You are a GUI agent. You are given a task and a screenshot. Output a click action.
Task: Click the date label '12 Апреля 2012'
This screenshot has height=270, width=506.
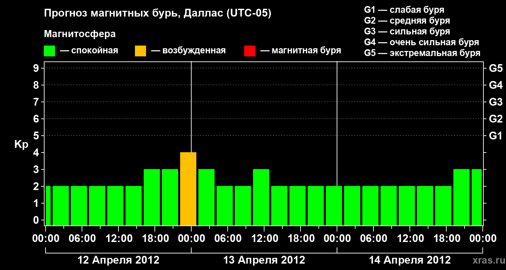[118, 260]
